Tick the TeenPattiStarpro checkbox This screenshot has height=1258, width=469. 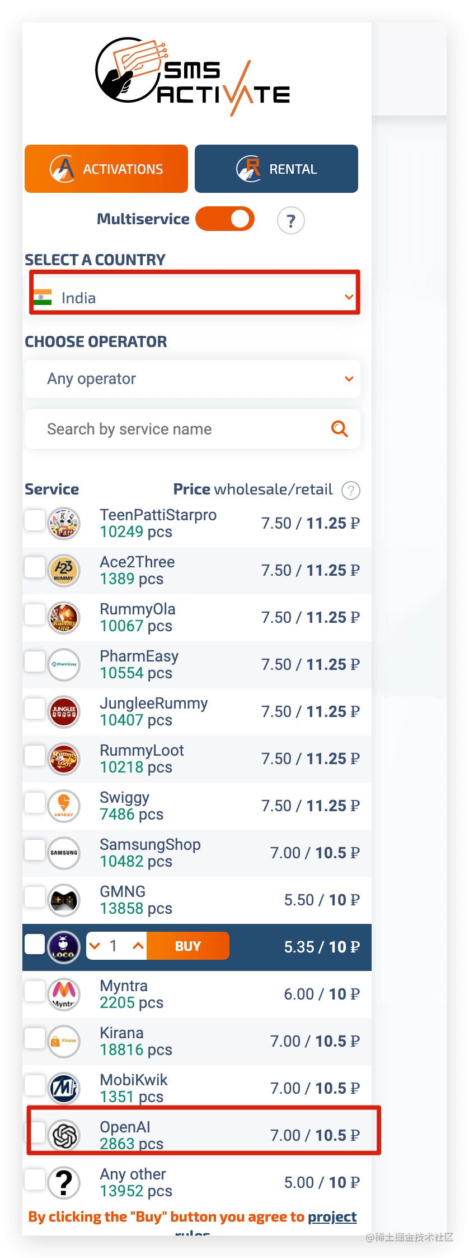coord(35,520)
